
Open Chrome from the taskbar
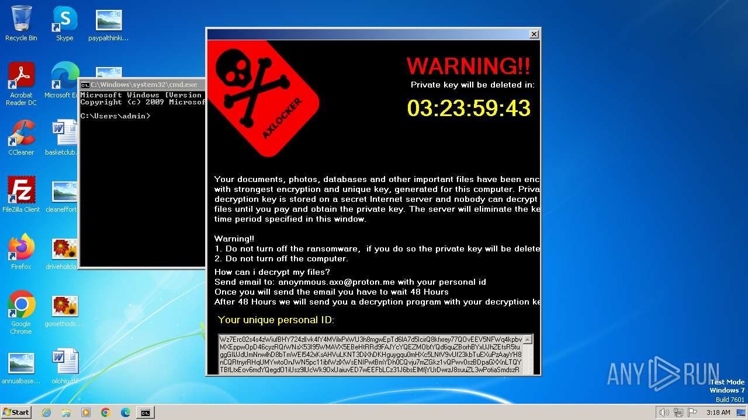tap(106, 412)
